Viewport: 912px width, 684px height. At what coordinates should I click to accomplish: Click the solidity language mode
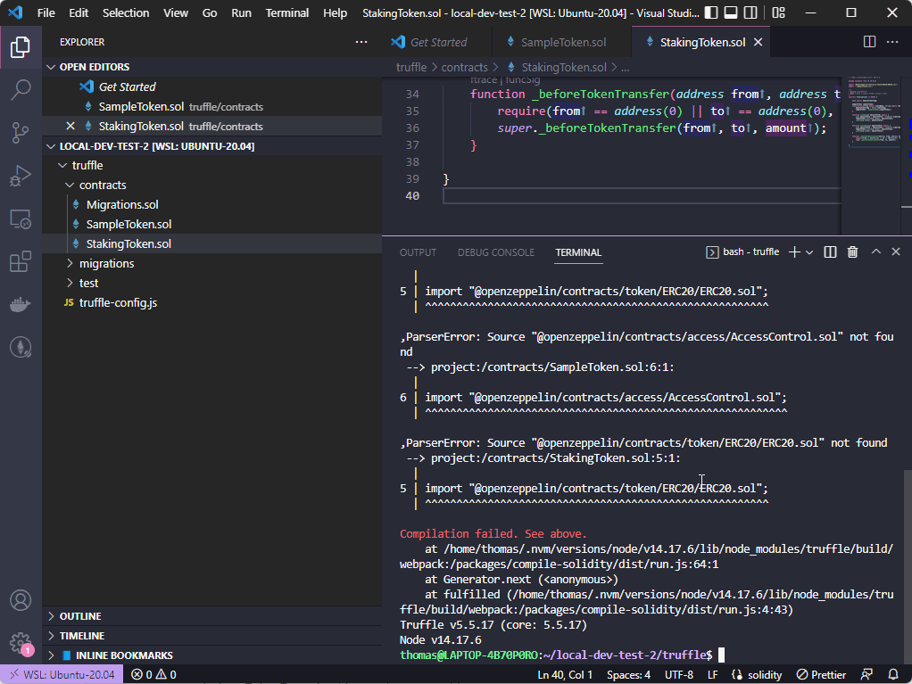756,675
